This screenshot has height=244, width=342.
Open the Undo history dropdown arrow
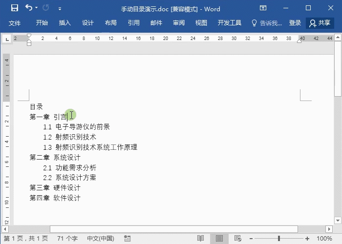click(37, 8)
